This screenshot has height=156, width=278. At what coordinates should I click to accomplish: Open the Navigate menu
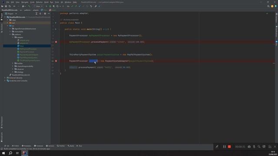coord(25,2)
